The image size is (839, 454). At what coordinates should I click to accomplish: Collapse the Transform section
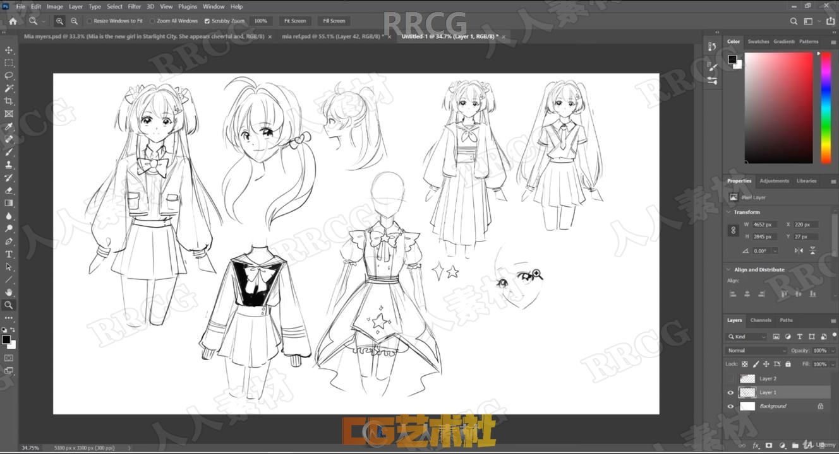(728, 212)
